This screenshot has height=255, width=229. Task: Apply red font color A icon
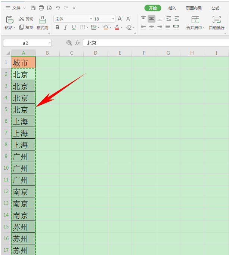click(117, 27)
